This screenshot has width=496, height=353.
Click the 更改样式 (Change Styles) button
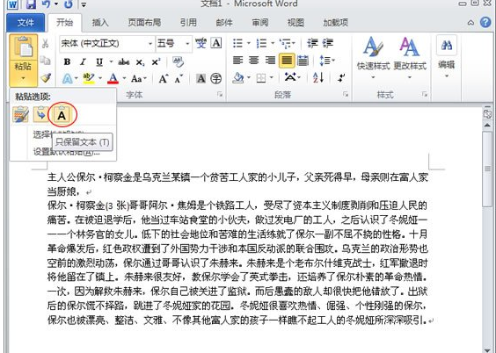click(x=410, y=59)
